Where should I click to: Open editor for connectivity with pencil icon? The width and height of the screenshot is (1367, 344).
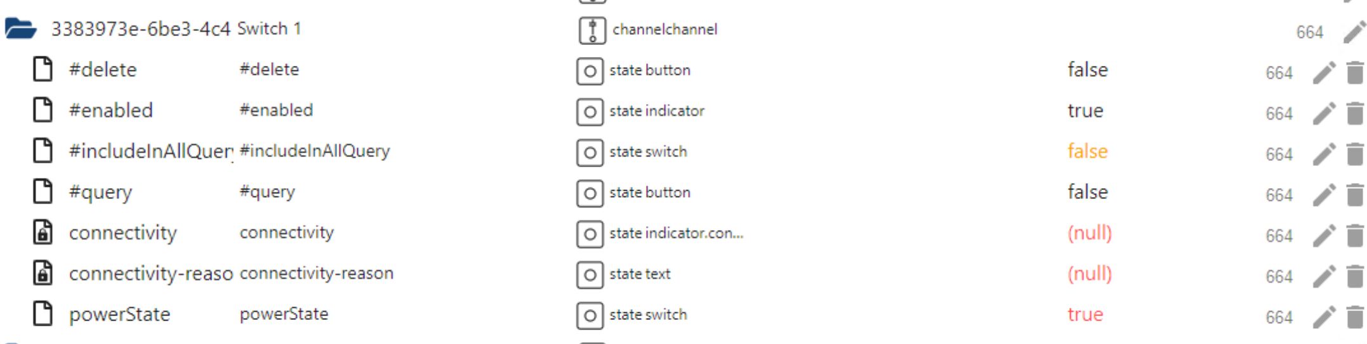point(1323,236)
